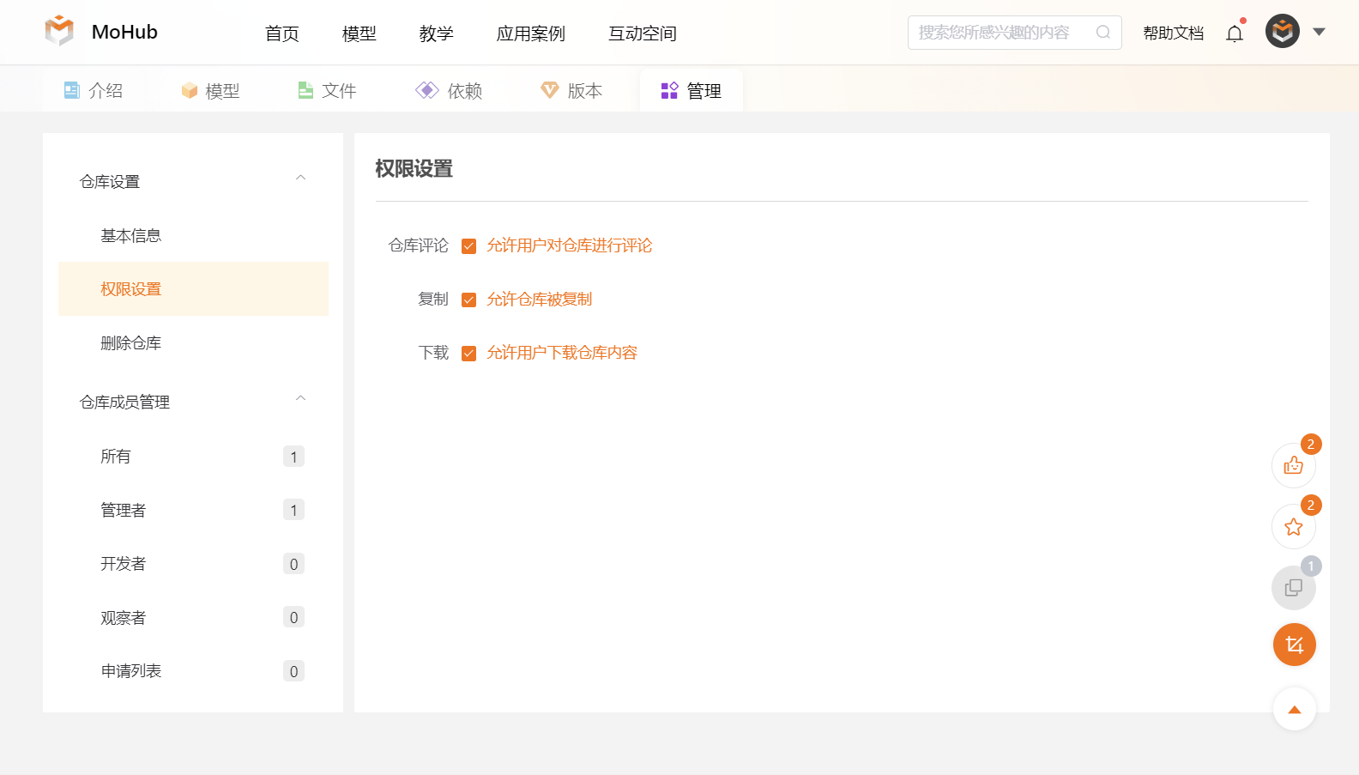
Task: Click 允许仓库被复制 label text
Action: pos(540,300)
